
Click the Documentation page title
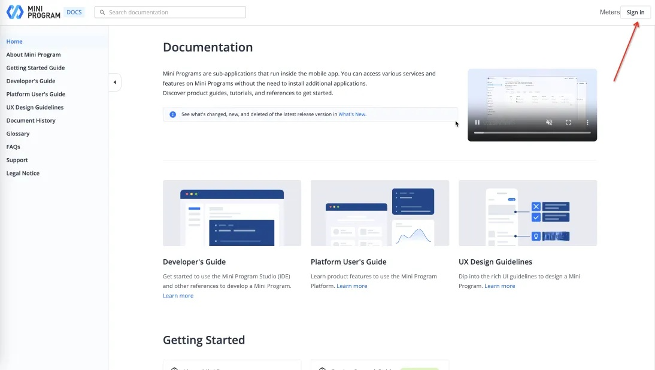coord(208,47)
